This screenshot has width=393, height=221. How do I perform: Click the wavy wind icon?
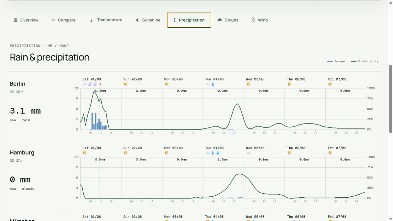coord(253,20)
